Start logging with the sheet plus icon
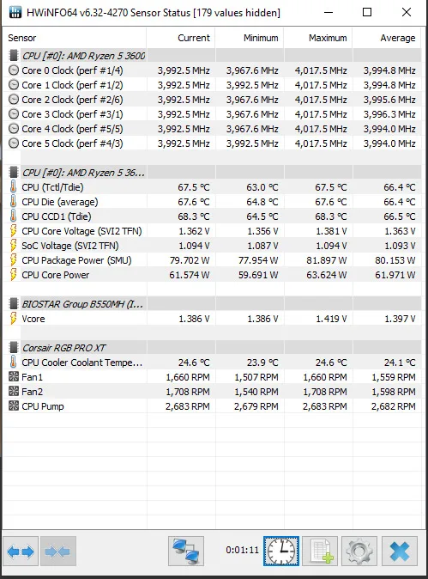 pyautogui.click(x=320, y=552)
